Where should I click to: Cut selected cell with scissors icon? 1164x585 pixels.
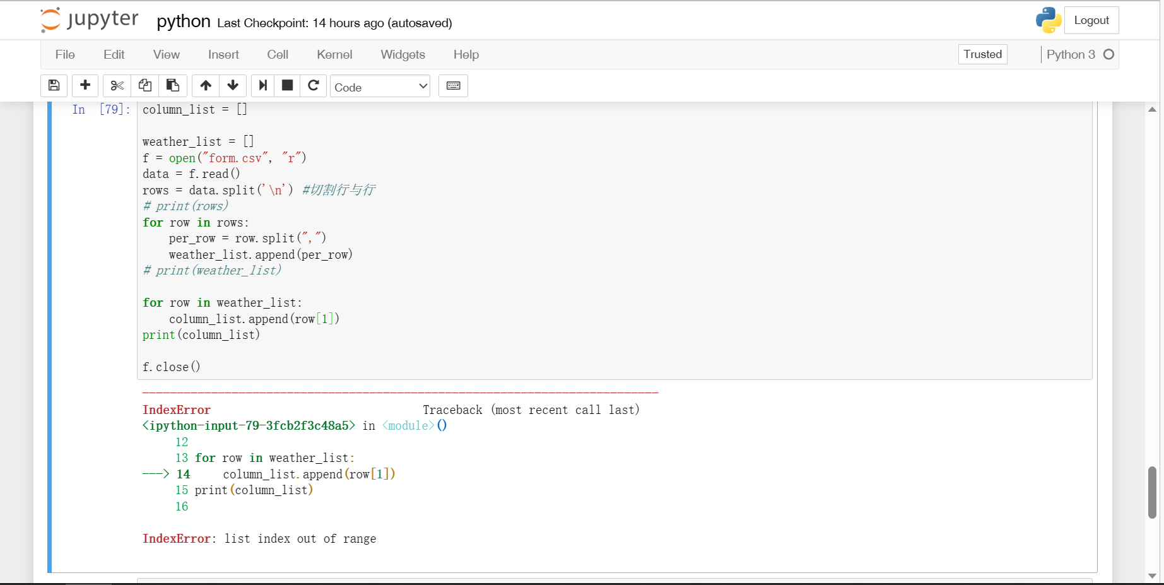pos(117,86)
